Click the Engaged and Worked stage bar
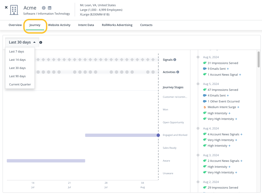Viewport: 262px width, 194px height. (121, 135)
